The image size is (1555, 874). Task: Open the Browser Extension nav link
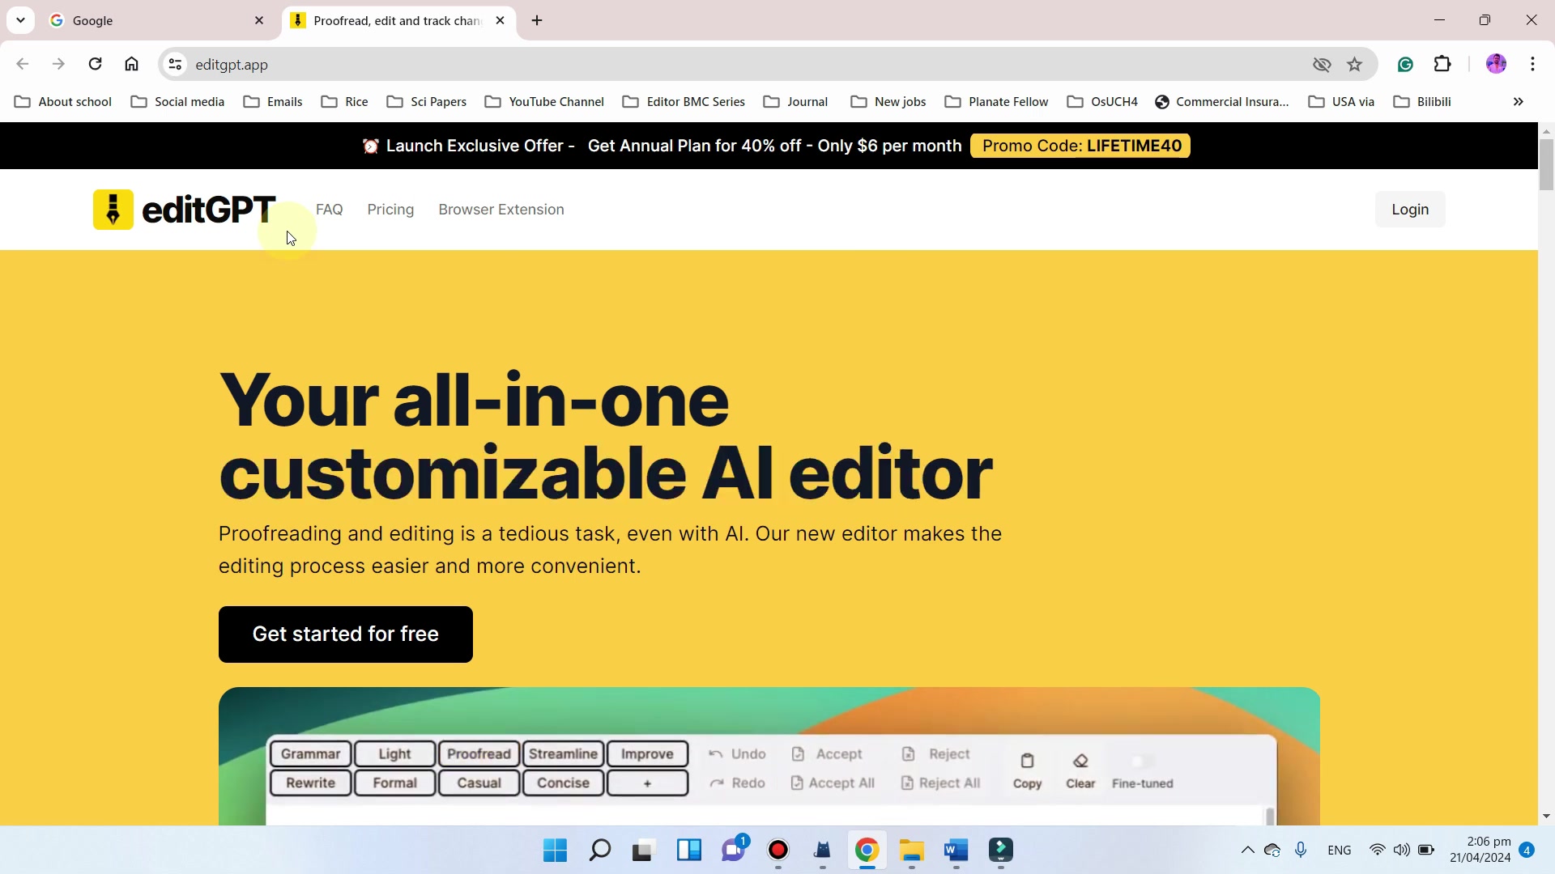(501, 210)
